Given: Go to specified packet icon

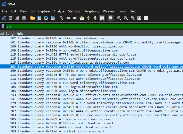Looking at the screenshot, I should [x=82, y=18].
